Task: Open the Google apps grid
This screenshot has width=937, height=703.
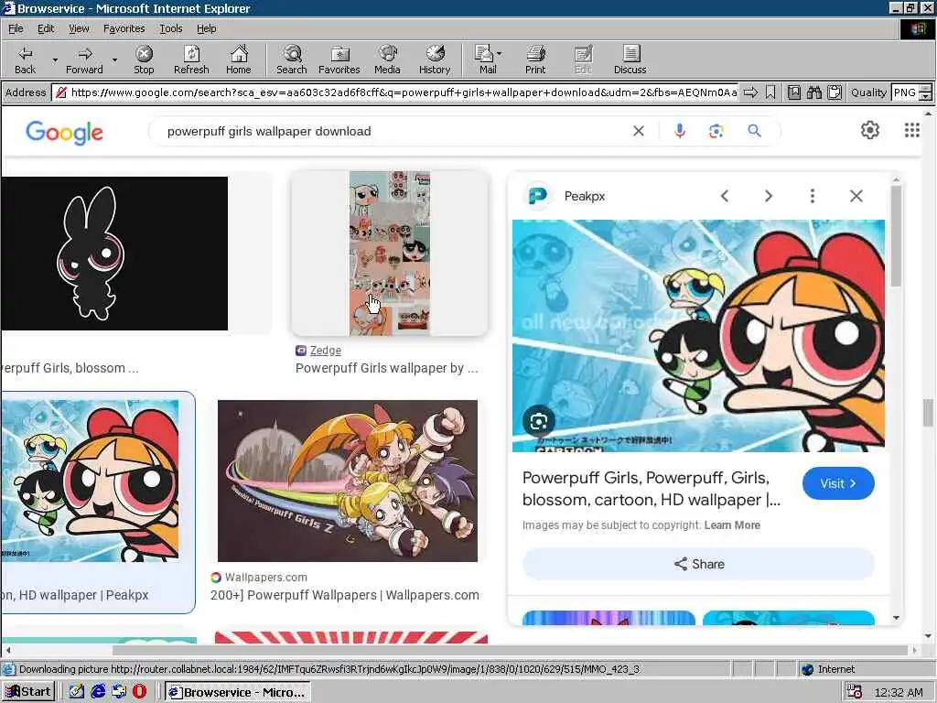Action: coord(912,130)
